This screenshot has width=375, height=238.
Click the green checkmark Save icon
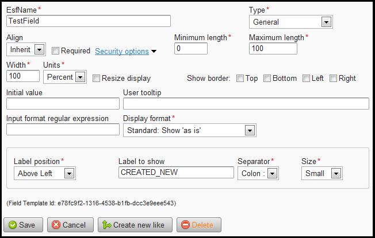tap(12, 225)
